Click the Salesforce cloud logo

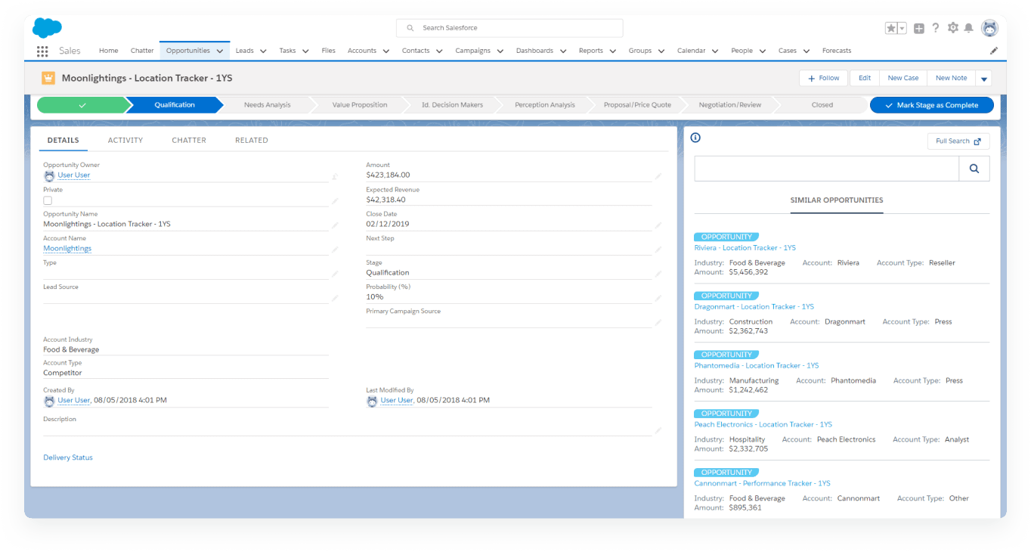coord(47,28)
